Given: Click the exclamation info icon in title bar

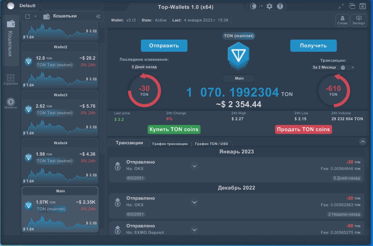Looking at the screenshot, I should (x=280, y=6).
